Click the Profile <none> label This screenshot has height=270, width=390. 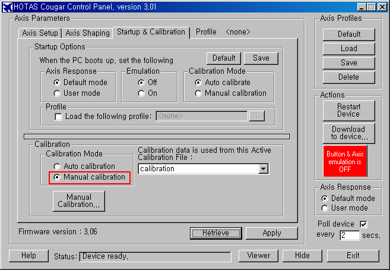(223, 32)
